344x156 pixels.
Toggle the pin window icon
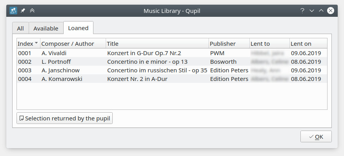coord(23,11)
